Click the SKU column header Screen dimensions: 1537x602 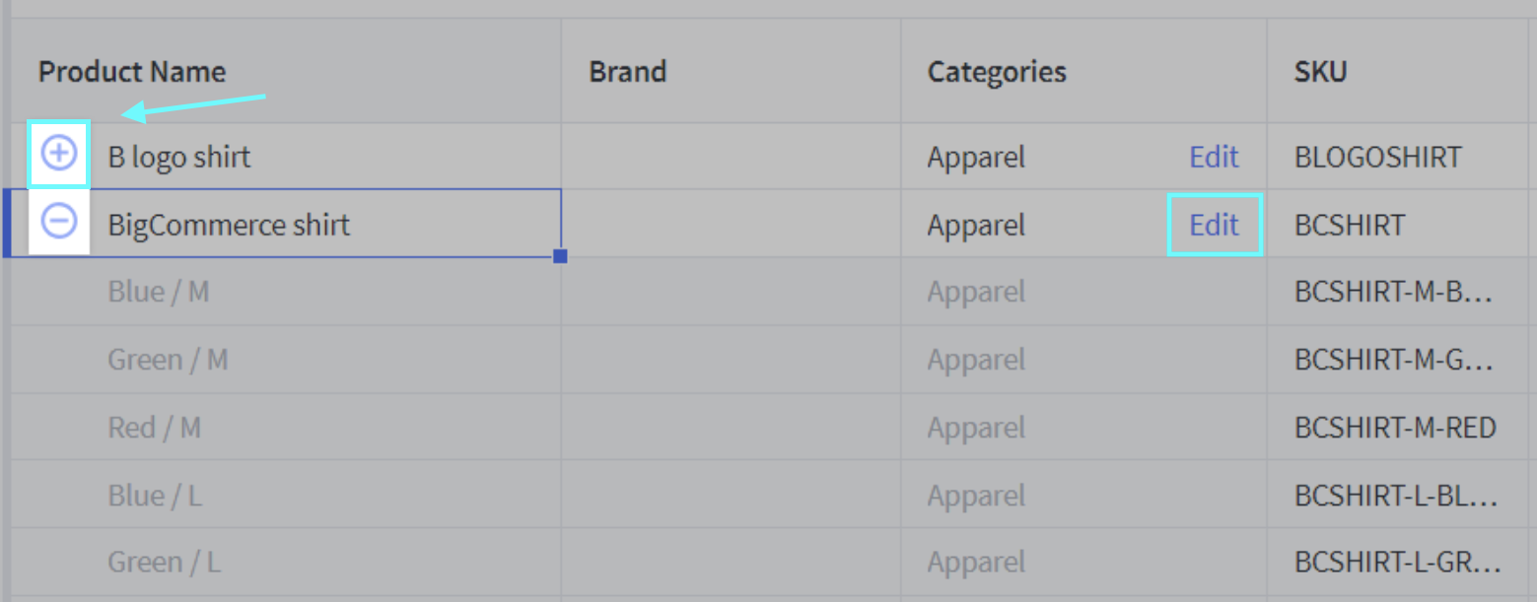1320,71
